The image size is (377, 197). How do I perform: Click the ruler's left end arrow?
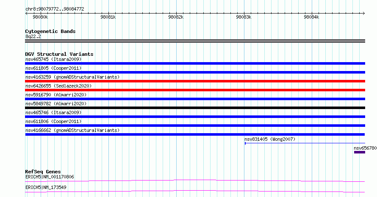point(26,14)
